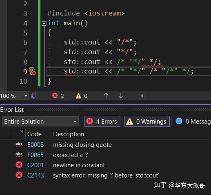This screenshot has height=195, width=211.
Task: Click the red error icon beside C2143
Action: [19, 175]
